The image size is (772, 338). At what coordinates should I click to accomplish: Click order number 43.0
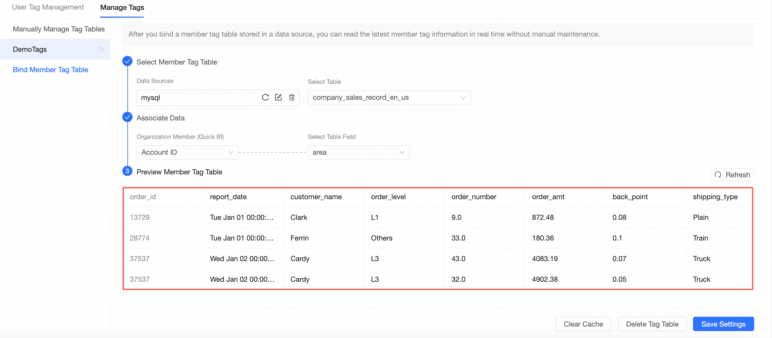click(x=458, y=259)
